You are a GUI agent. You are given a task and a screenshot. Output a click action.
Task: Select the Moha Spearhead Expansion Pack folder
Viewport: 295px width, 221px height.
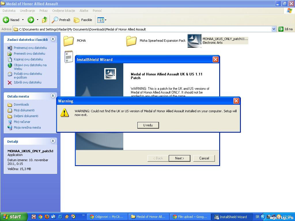click(x=131, y=41)
